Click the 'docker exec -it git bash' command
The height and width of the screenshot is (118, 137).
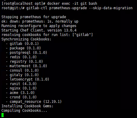coord(72,4)
